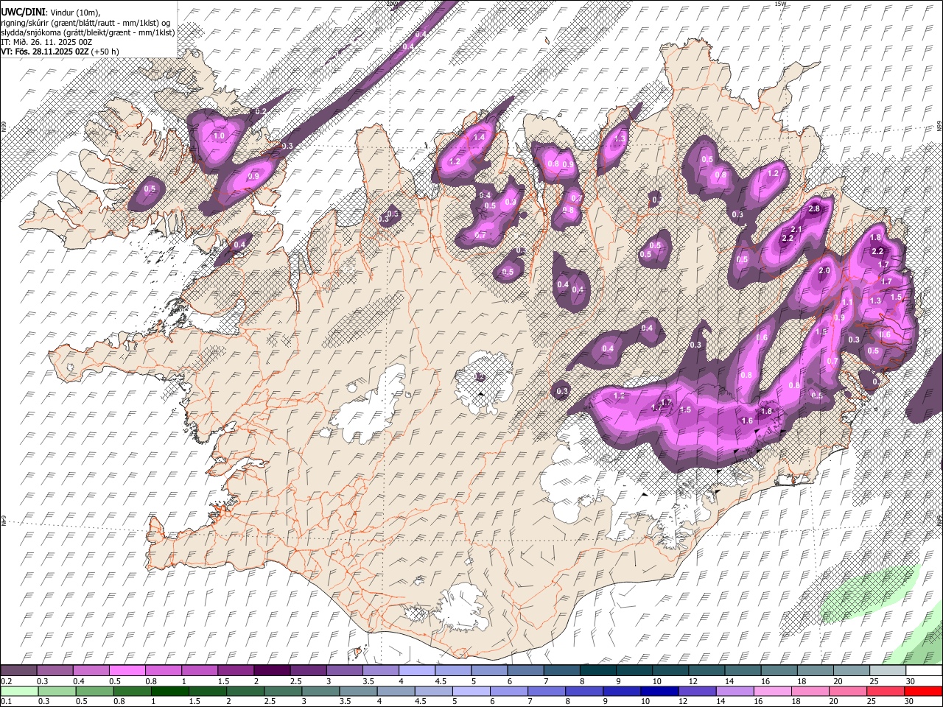Viewport: 943px width, 707px height.
Task: Click the 0.2 label on the upper legend row
Action: pos(5,681)
